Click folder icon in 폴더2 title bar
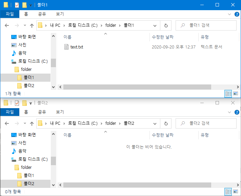 click(x=6, y=103)
